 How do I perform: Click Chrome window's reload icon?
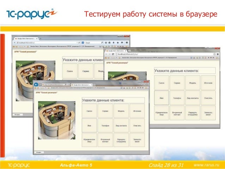tap(113, 54)
